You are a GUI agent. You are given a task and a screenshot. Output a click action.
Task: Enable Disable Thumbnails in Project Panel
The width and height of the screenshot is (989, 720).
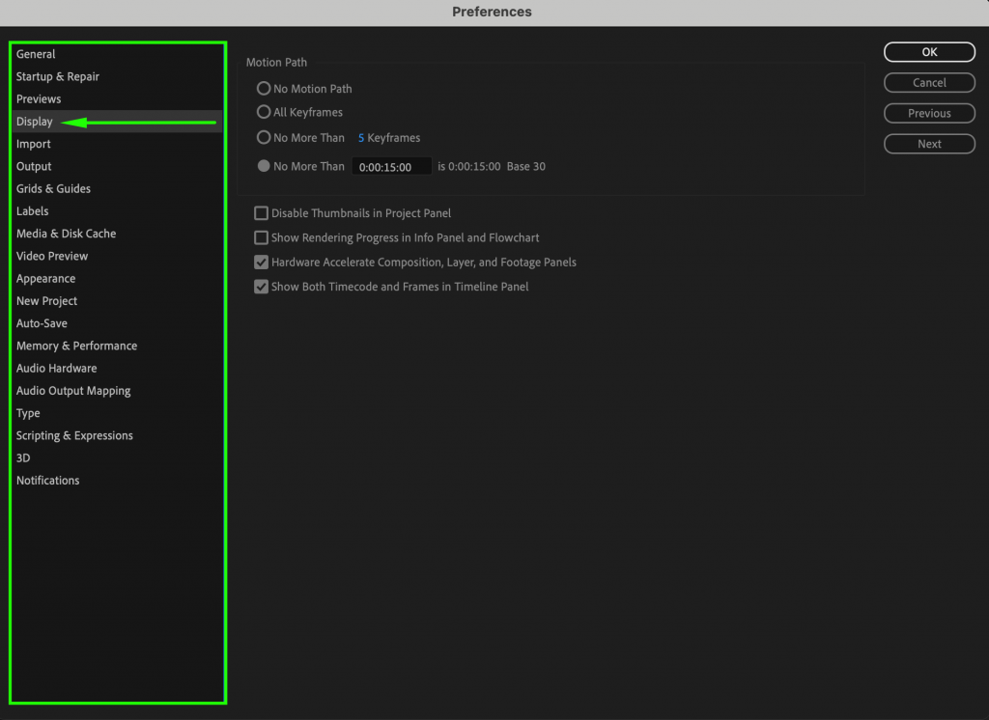click(261, 213)
